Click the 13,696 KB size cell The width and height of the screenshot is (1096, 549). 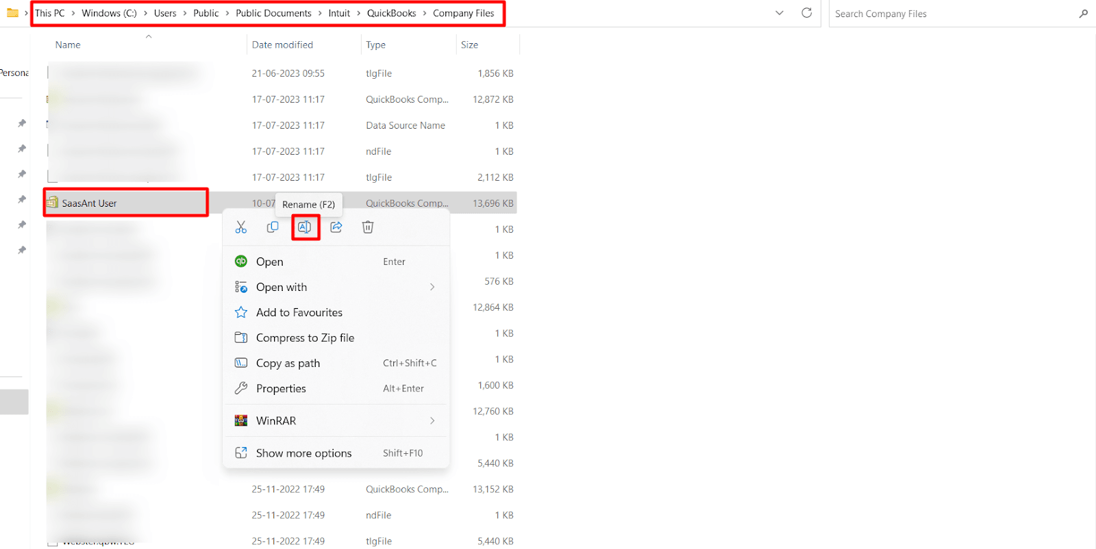click(x=493, y=203)
